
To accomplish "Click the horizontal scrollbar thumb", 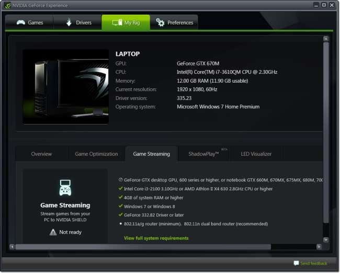I will pos(143,247).
